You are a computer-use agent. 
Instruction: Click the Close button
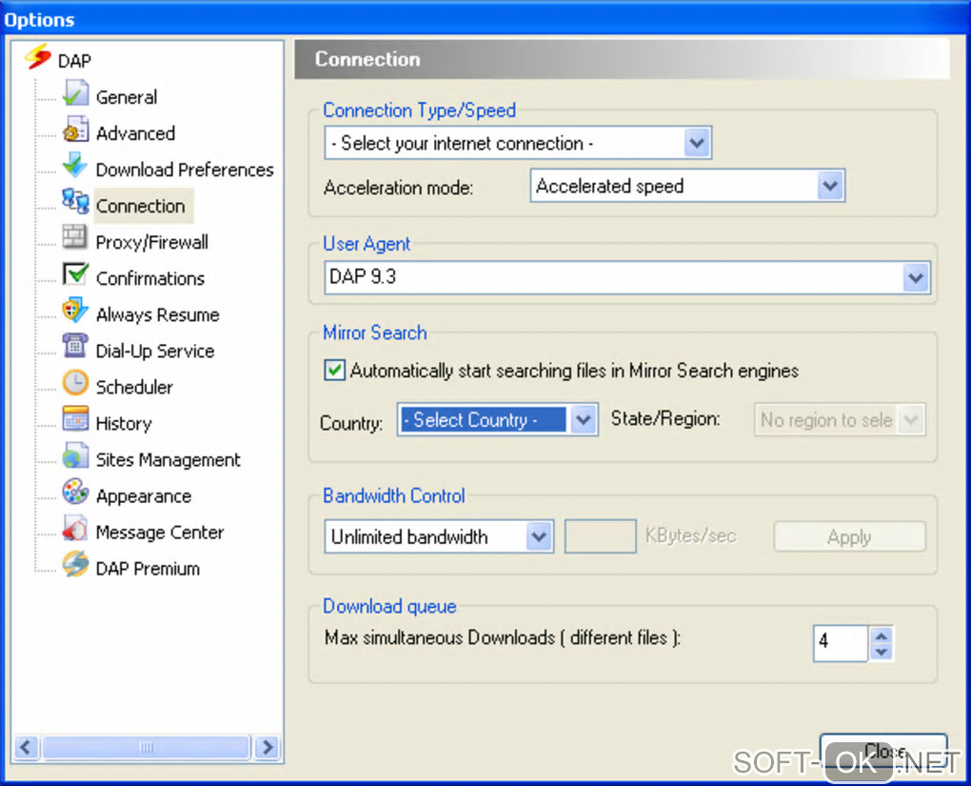[883, 752]
